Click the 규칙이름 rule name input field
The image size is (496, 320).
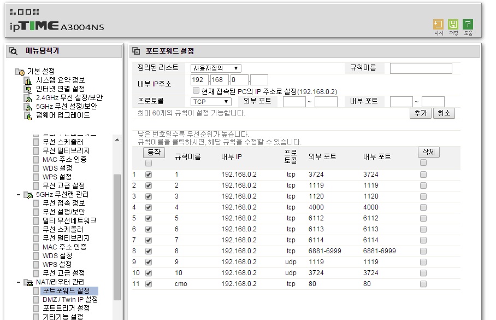(421, 68)
